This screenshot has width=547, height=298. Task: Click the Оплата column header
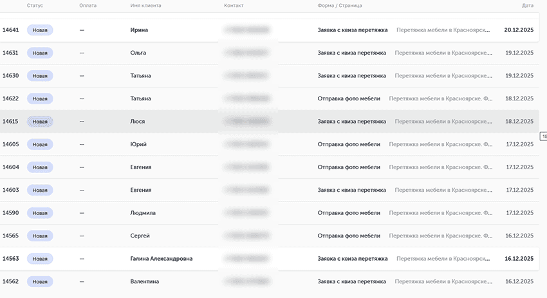pos(87,5)
